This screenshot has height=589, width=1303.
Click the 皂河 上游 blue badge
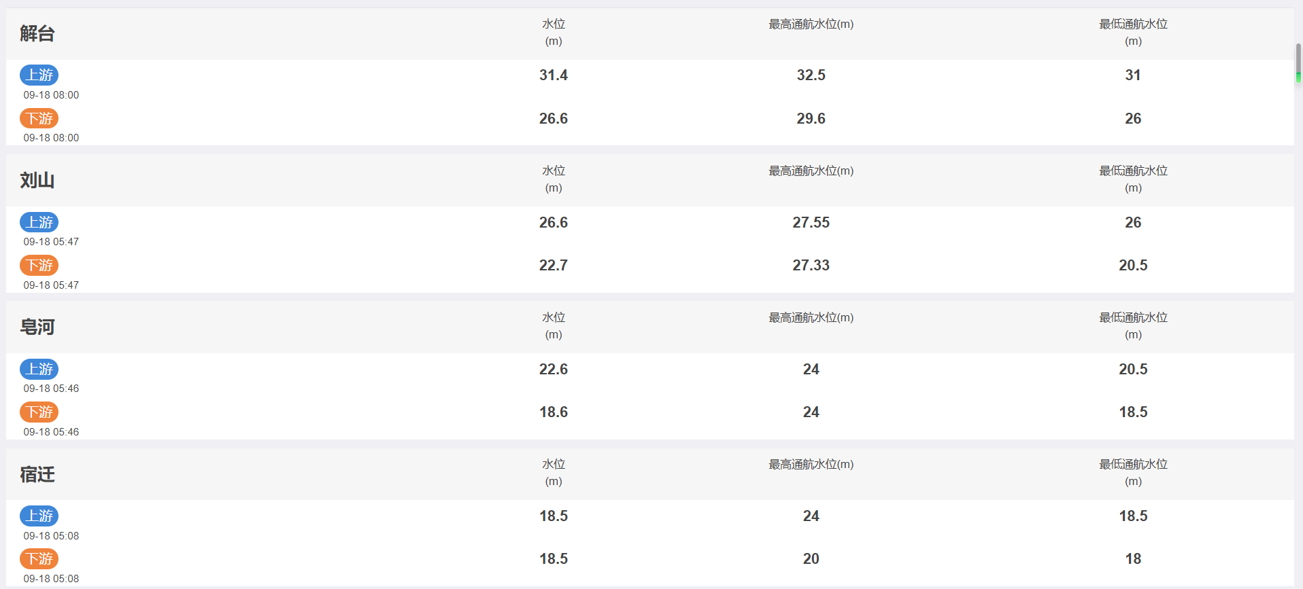(x=39, y=369)
